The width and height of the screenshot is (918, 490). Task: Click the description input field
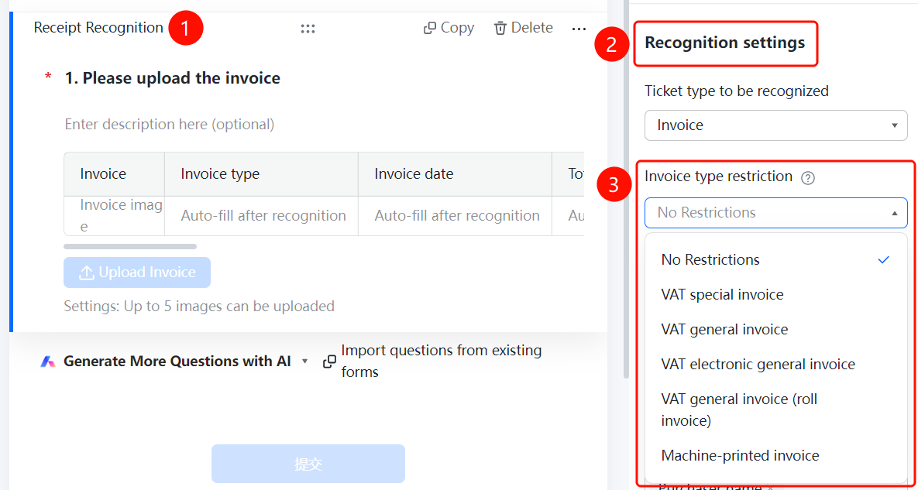tap(324, 125)
